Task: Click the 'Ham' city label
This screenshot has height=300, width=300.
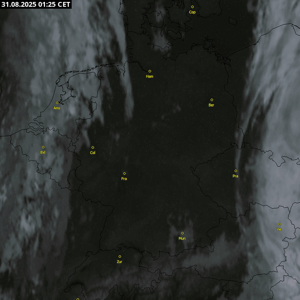Action: [150, 76]
